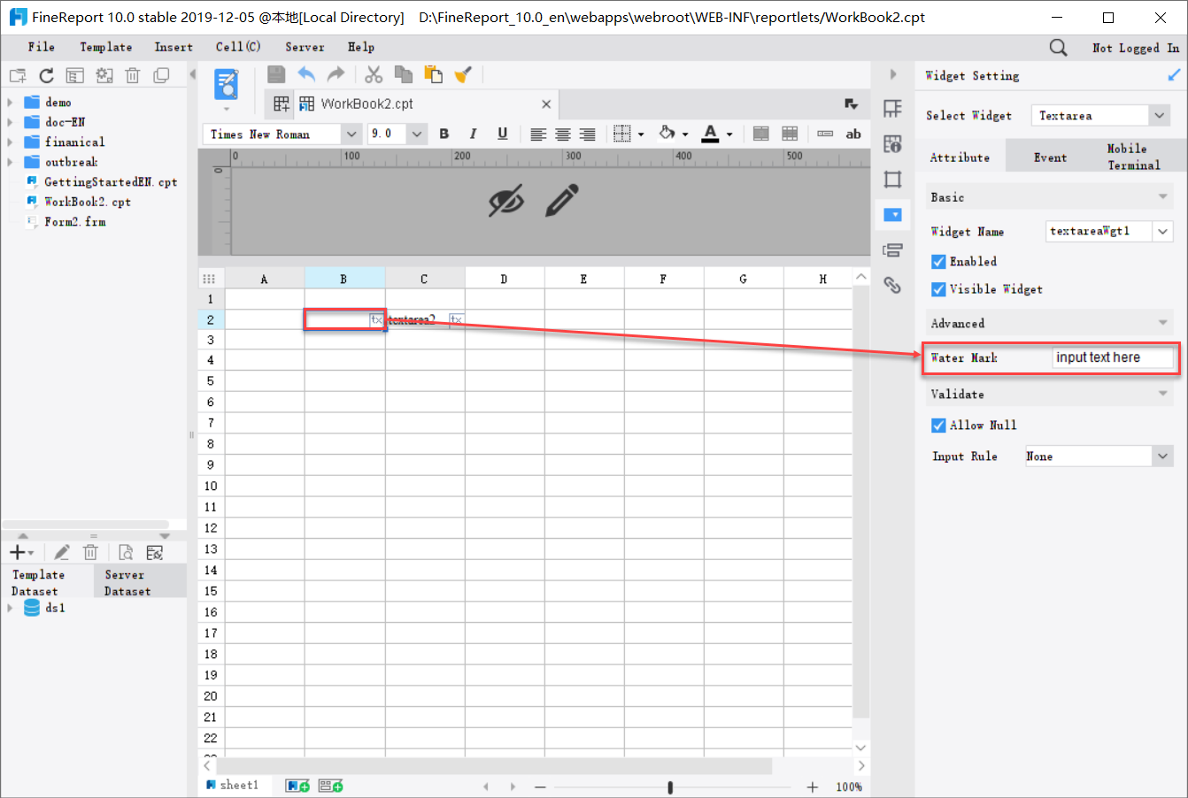Use the Format Painter brush icon
The height and width of the screenshot is (798, 1188).
click(462, 74)
